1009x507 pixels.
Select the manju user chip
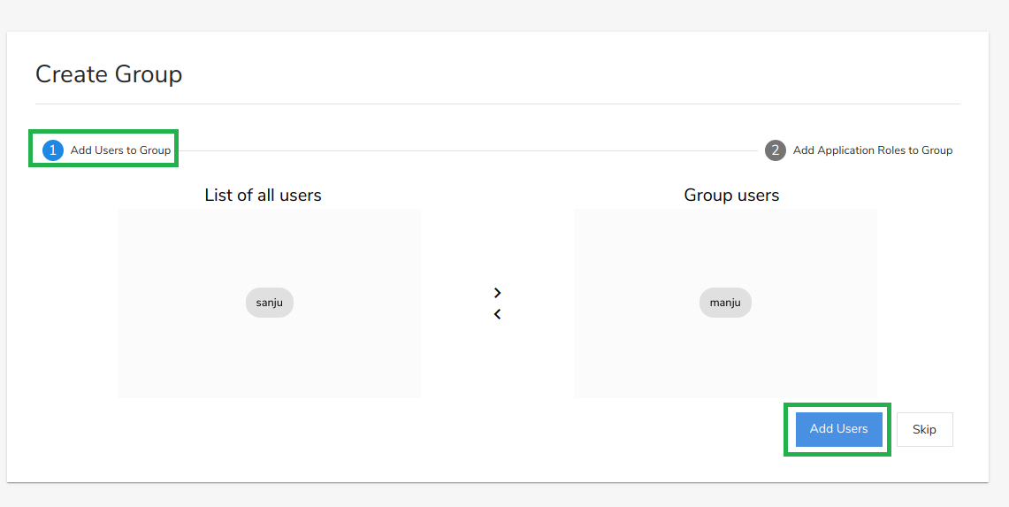(725, 303)
